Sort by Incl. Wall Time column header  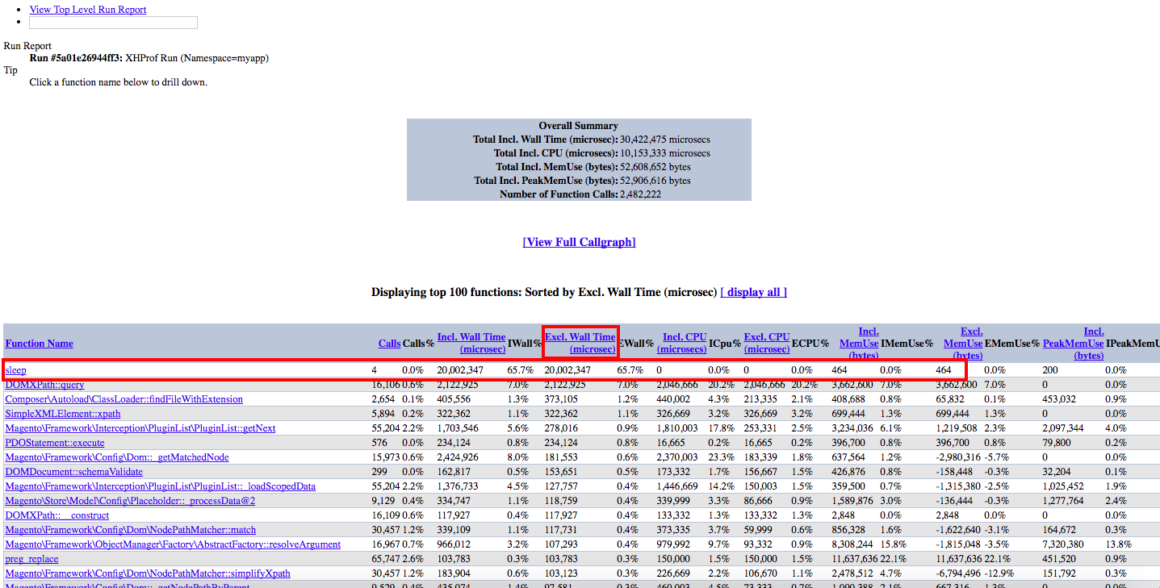[x=471, y=343]
